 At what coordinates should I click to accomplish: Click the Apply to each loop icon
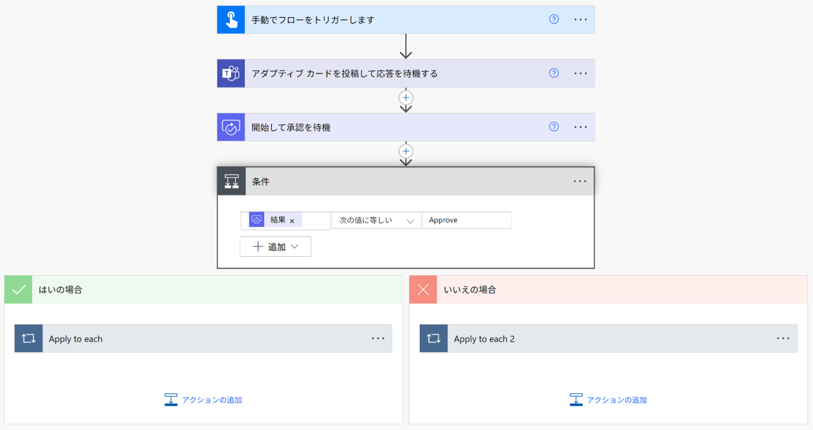pyautogui.click(x=29, y=339)
